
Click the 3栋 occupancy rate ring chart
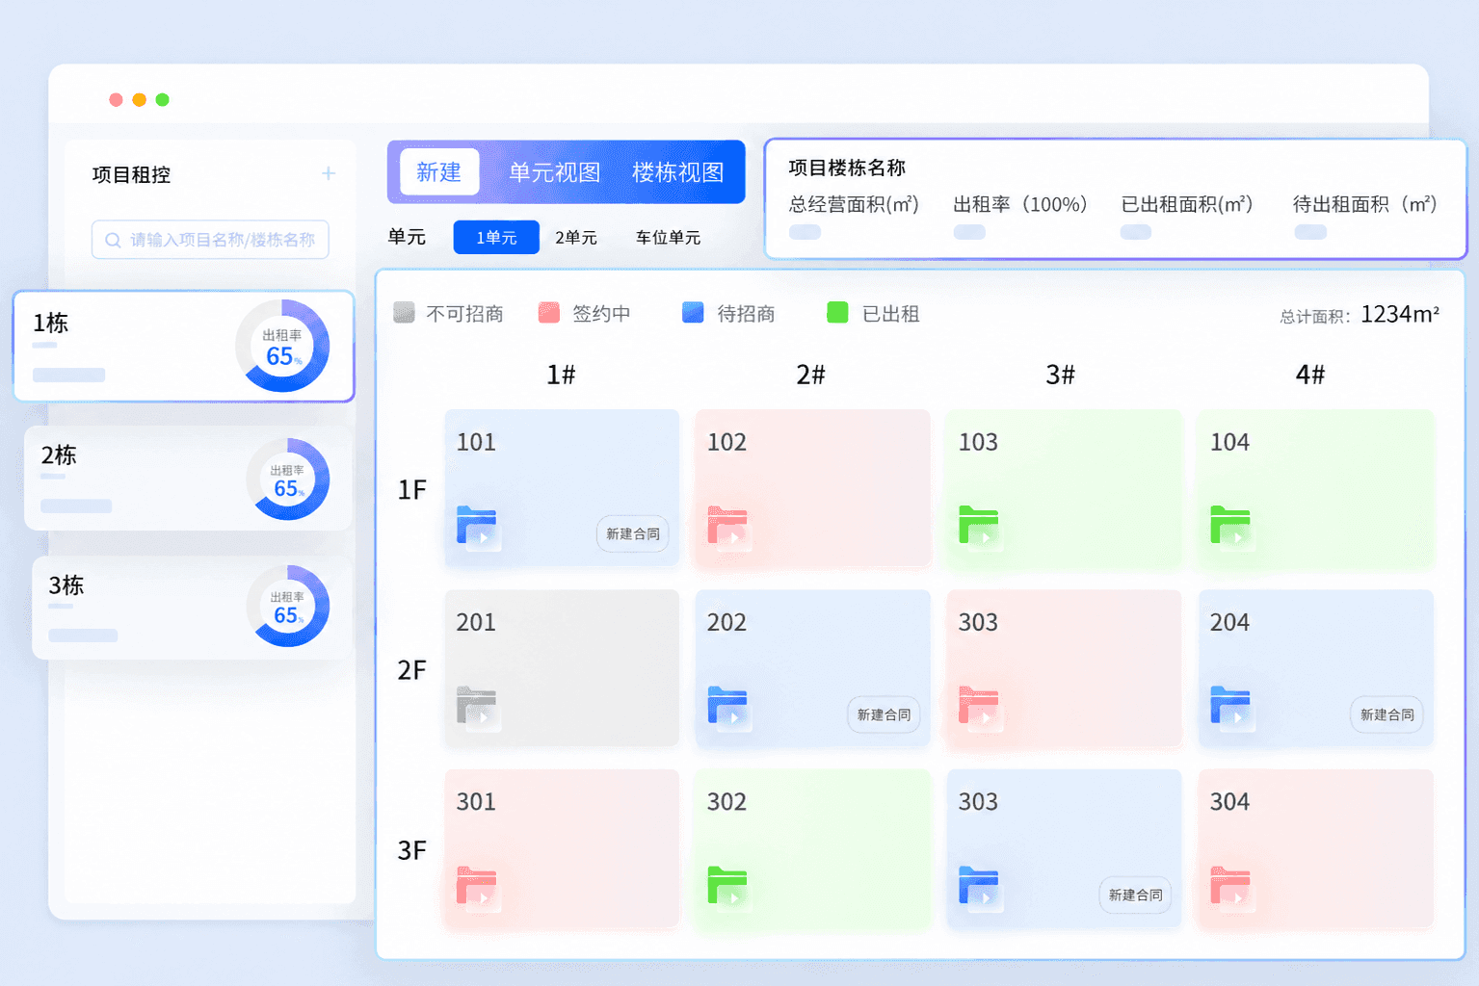pyautogui.click(x=288, y=606)
